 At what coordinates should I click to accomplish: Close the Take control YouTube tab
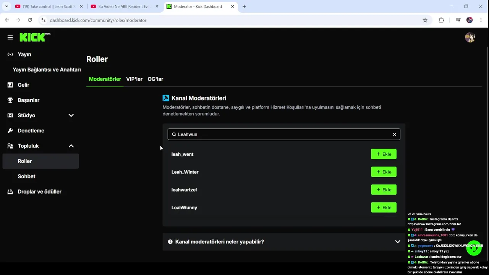click(x=81, y=6)
